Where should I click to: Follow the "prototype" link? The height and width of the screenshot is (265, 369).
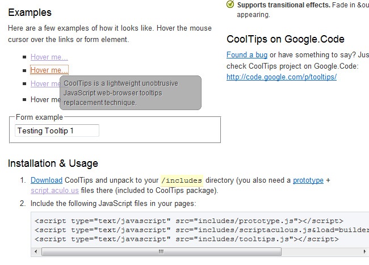tap(308, 180)
